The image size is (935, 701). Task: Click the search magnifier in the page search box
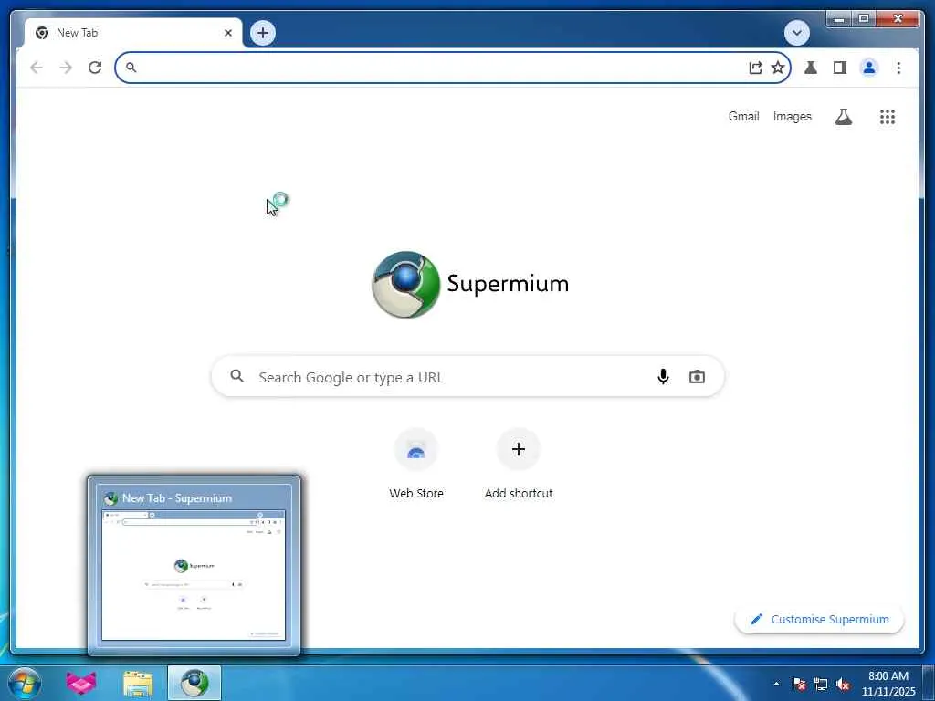coord(237,376)
